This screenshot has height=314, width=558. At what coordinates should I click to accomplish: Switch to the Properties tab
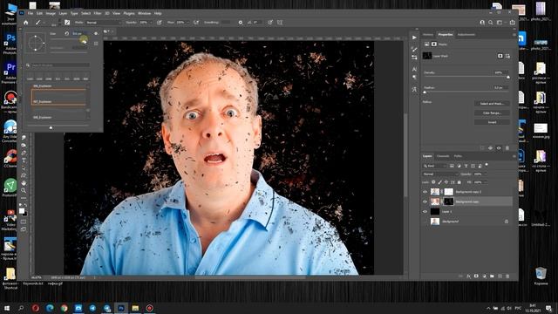446,35
